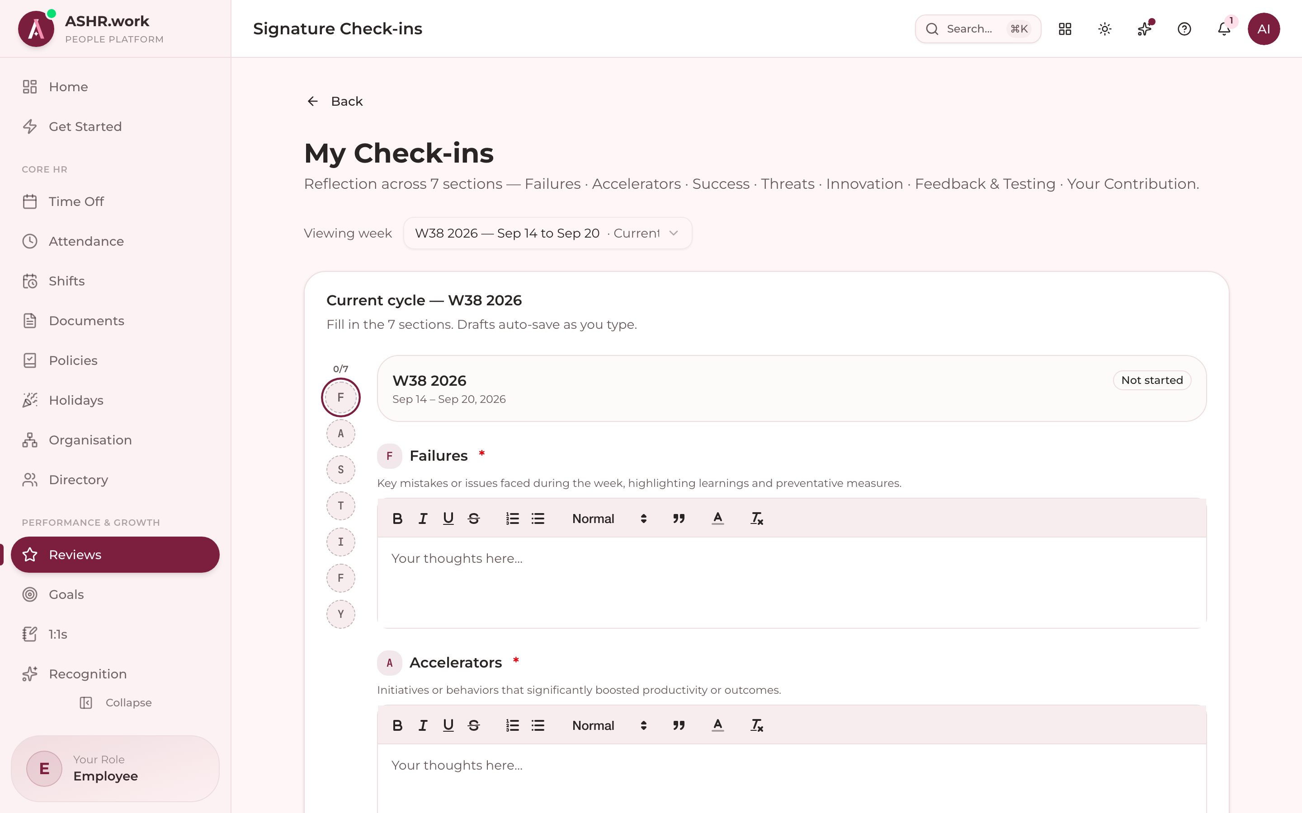Toggle bold in Failures editor

(x=397, y=519)
